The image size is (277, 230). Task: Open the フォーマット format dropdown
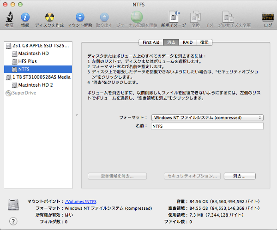(x=208, y=118)
